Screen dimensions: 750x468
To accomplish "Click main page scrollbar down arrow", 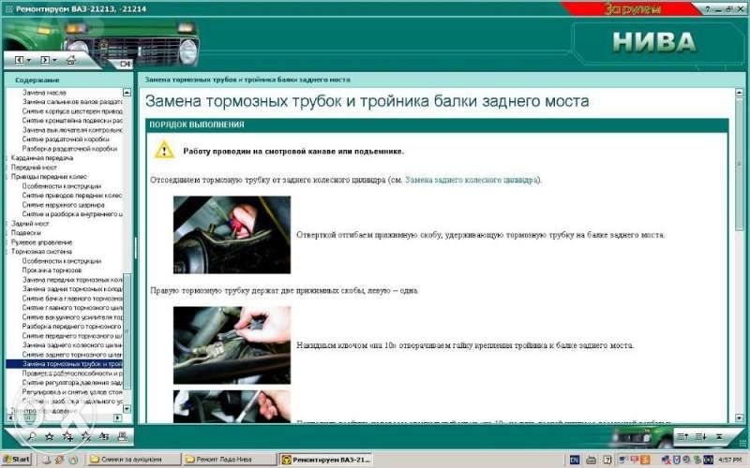I will point(739,417).
